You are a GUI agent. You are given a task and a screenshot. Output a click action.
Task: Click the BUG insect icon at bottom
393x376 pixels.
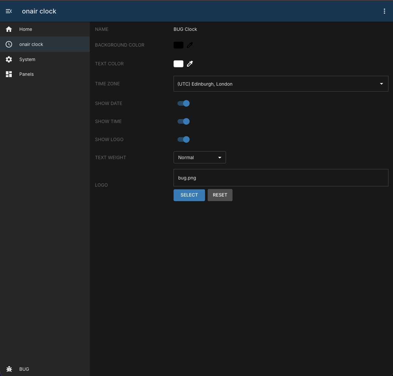pos(9,369)
